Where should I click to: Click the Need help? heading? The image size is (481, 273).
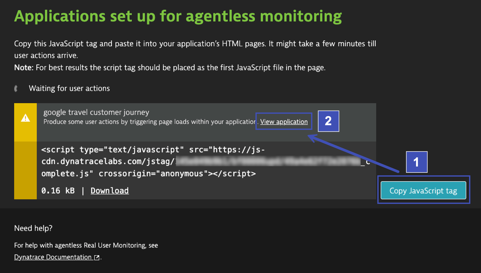tap(33, 228)
